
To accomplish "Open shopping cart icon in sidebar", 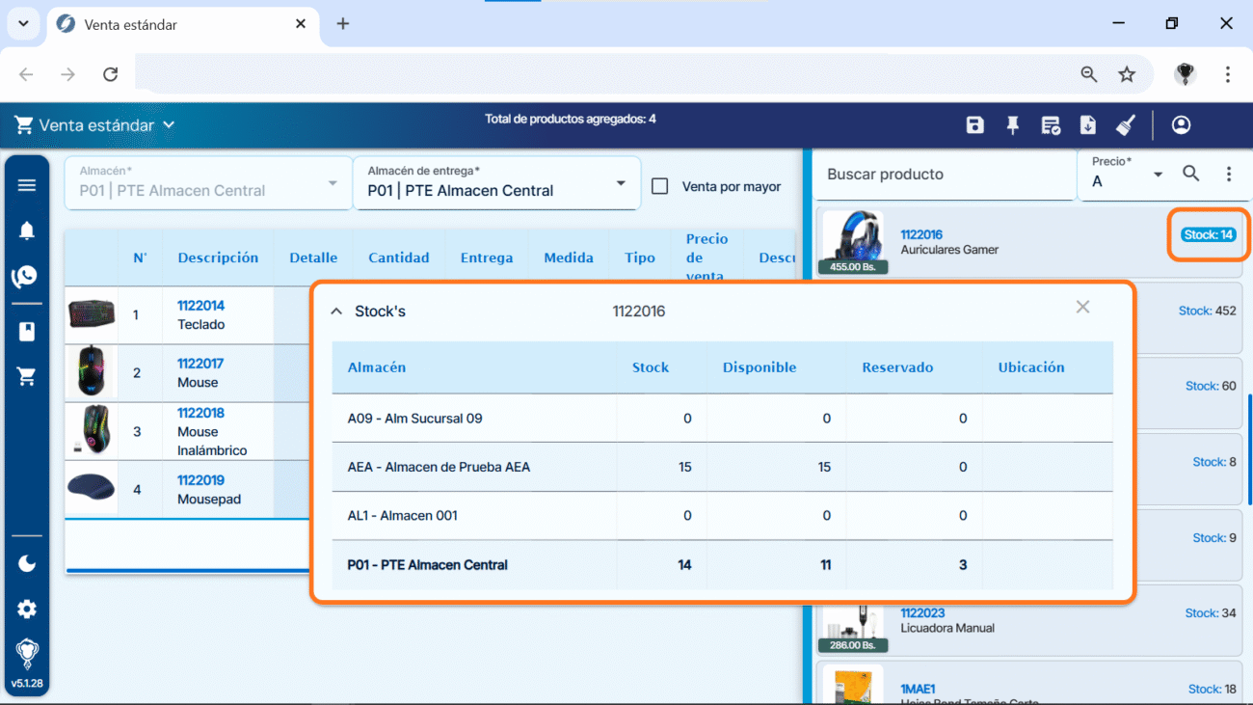I will pos(27,377).
